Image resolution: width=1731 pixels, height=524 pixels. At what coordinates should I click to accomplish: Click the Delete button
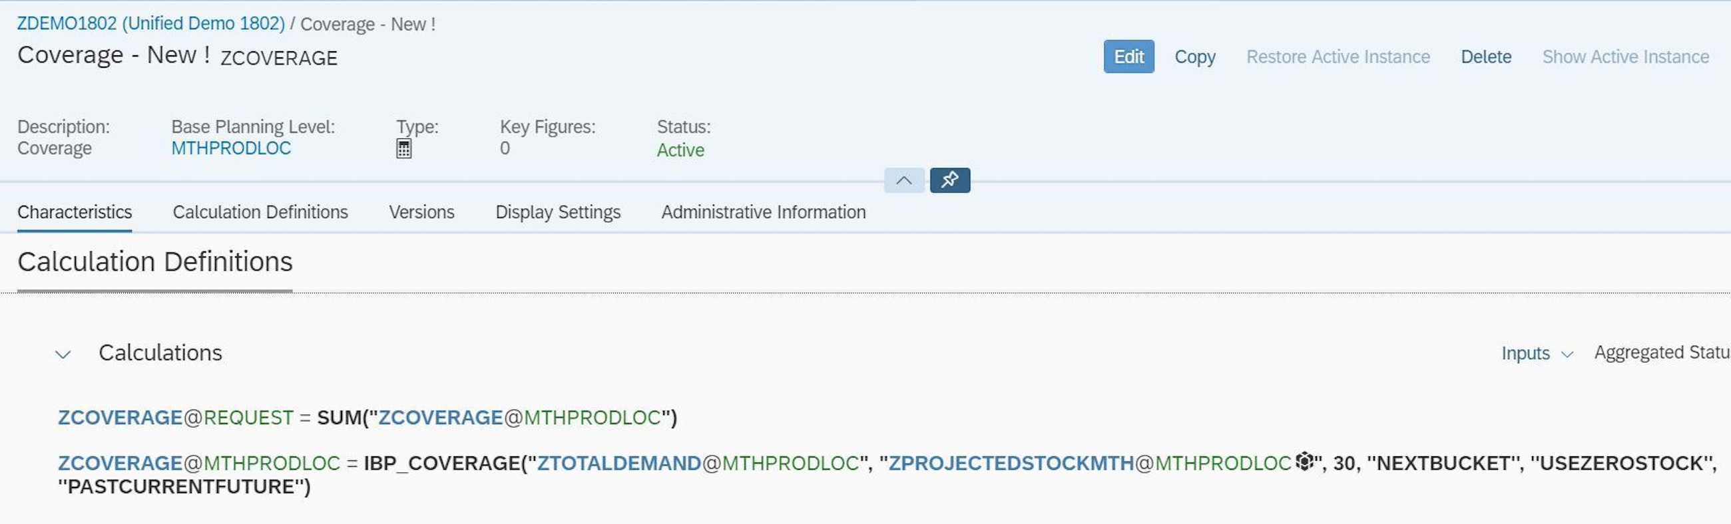[x=1485, y=57]
